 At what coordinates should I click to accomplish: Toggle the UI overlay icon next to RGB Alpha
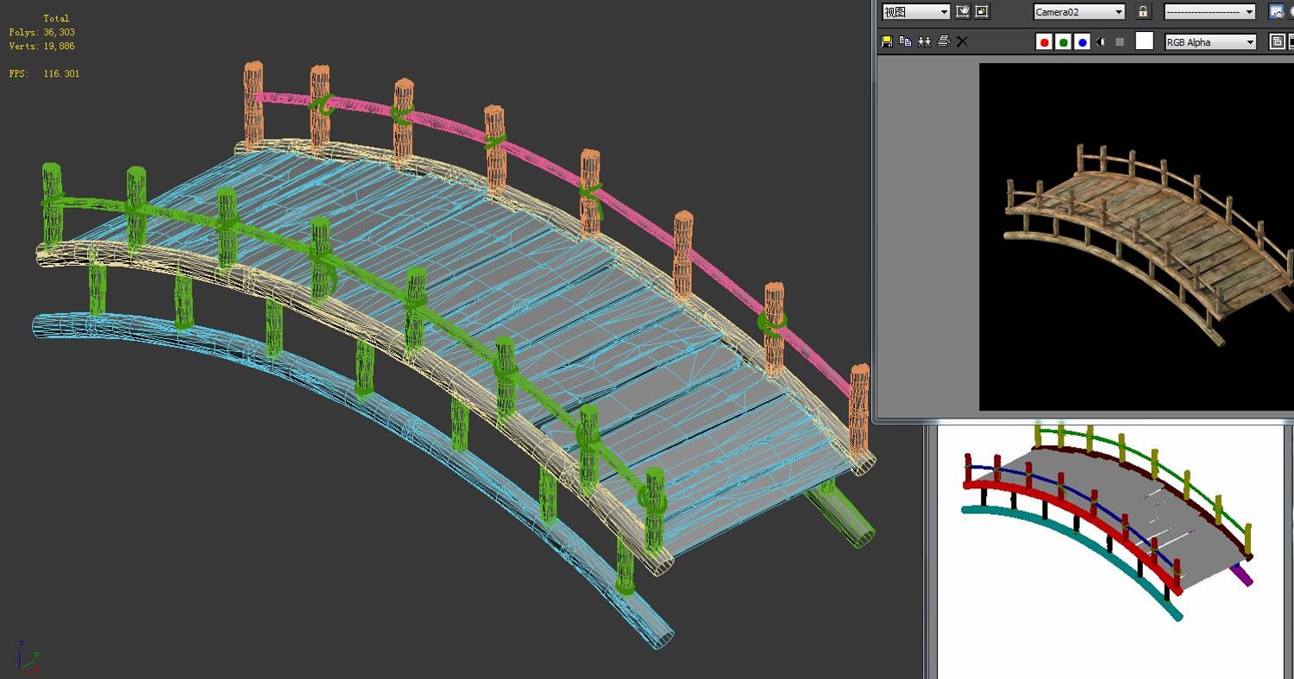[x=1278, y=41]
